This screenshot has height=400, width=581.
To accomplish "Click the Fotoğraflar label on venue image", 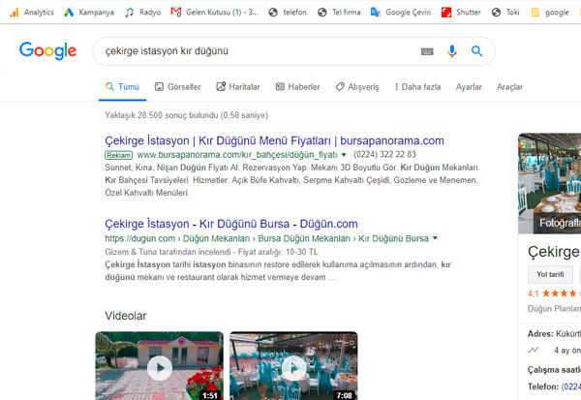I will [560, 223].
